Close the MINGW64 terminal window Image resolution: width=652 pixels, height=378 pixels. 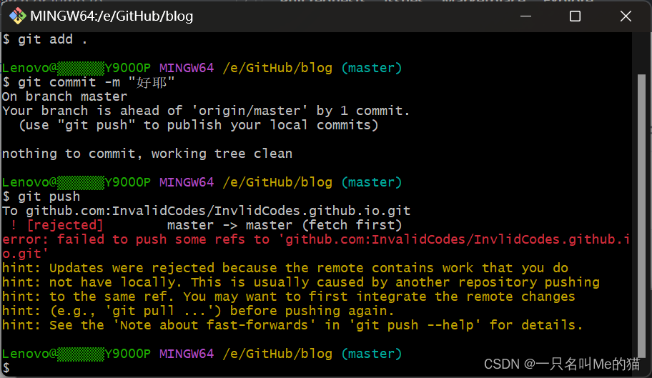coord(626,16)
